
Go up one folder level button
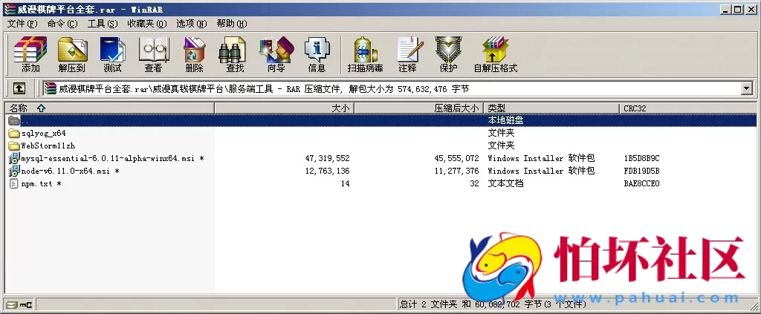[x=19, y=88]
